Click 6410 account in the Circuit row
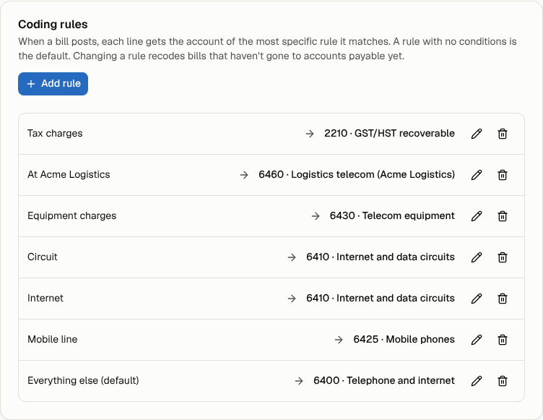This screenshot has height=420, width=543. click(381, 257)
